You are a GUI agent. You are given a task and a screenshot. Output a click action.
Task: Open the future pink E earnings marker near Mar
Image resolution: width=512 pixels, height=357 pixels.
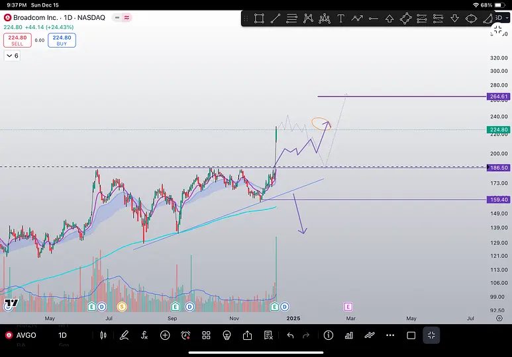348,307
